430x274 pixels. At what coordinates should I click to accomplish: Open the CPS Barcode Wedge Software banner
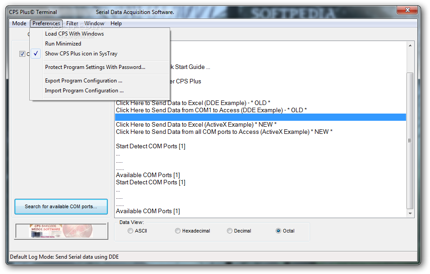coord(61,231)
